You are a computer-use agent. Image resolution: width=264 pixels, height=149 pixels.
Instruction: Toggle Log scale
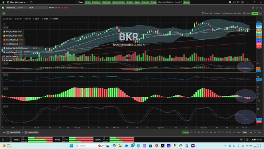250,132
